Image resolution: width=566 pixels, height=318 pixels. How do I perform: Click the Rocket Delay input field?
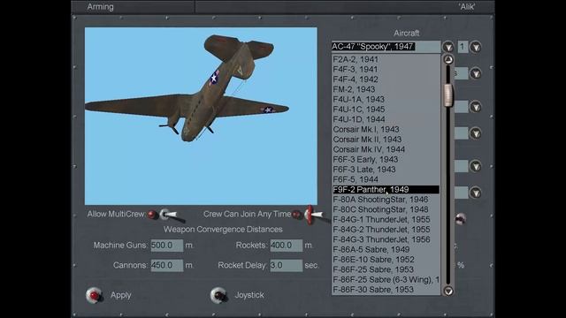(287, 265)
